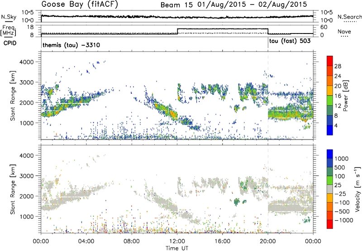The width and height of the screenshot is (362, 251).
Task: Select the tau (fast) 503 program label
Action: point(290,41)
